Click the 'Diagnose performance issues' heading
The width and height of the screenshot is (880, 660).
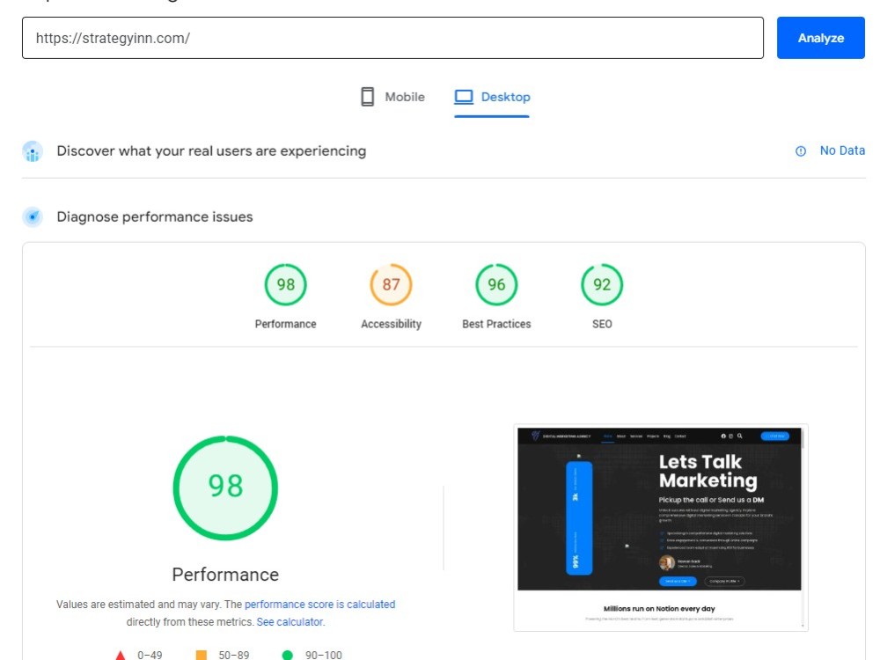[155, 216]
